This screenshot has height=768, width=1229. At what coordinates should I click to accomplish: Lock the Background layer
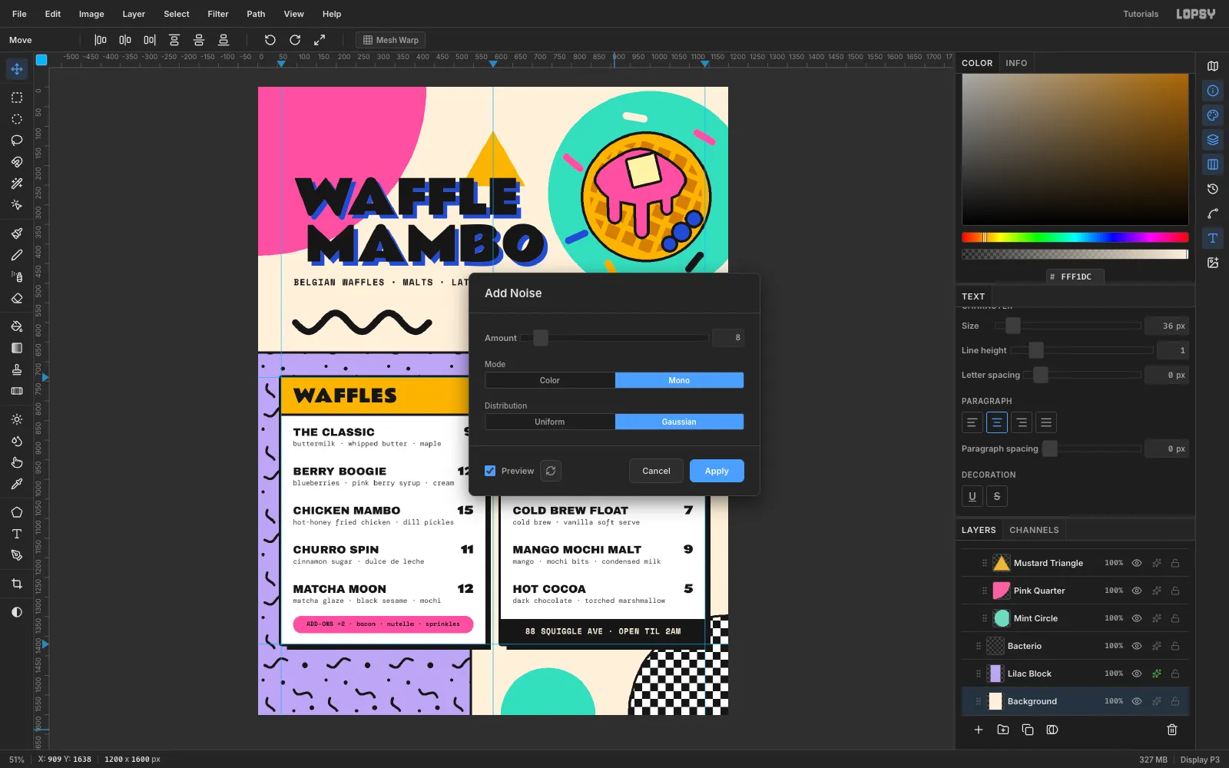click(1175, 701)
